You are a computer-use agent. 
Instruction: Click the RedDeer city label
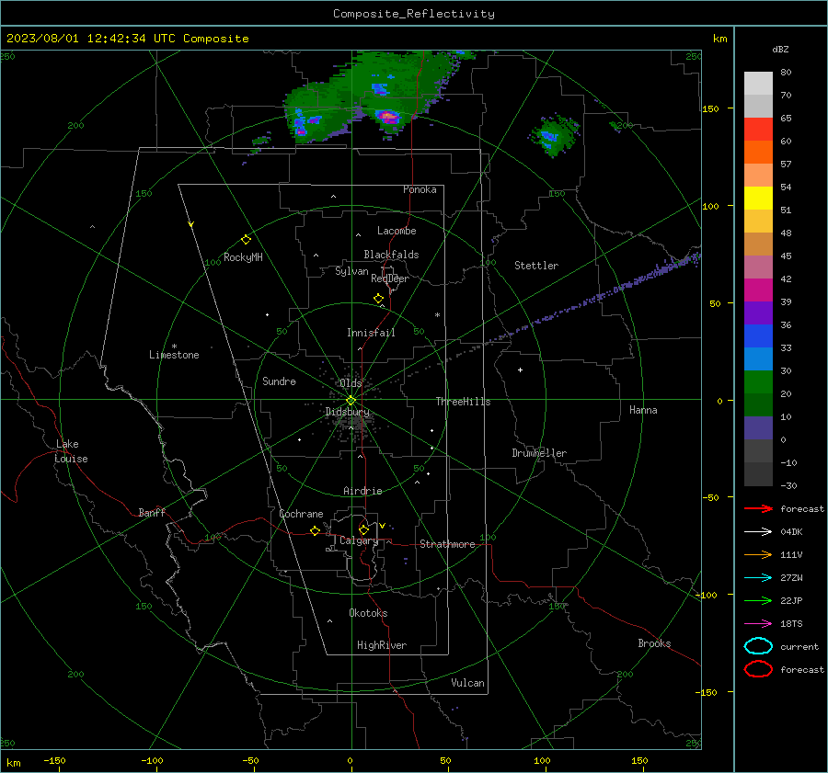click(390, 279)
